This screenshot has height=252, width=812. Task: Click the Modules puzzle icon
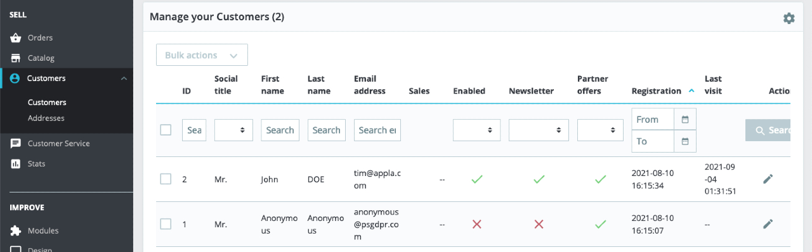pos(16,230)
